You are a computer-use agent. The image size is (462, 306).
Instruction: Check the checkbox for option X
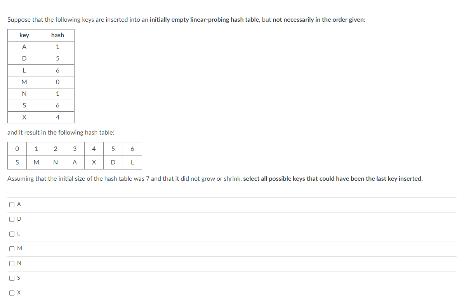coord(12,292)
